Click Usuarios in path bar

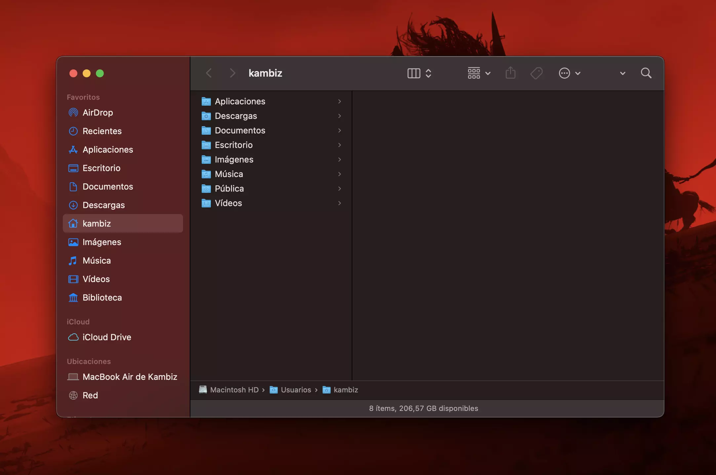pos(291,390)
